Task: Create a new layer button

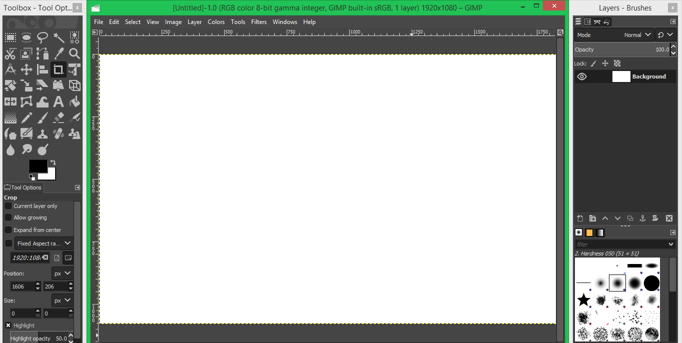Action: pyautogui.click(x=580, y=218)
